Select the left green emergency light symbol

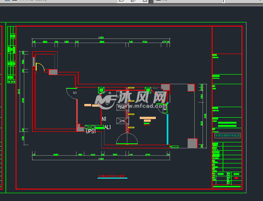(x=101, y=90)
